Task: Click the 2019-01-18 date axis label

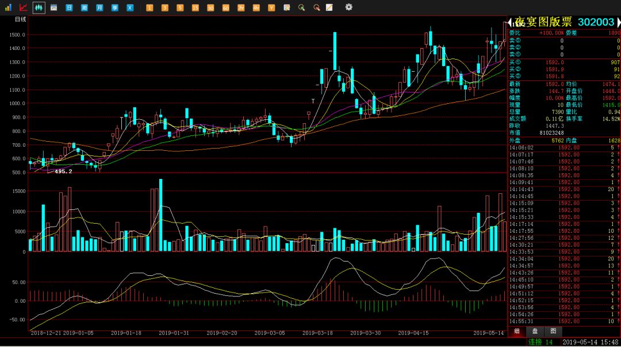Action: [x=126, y=333]
